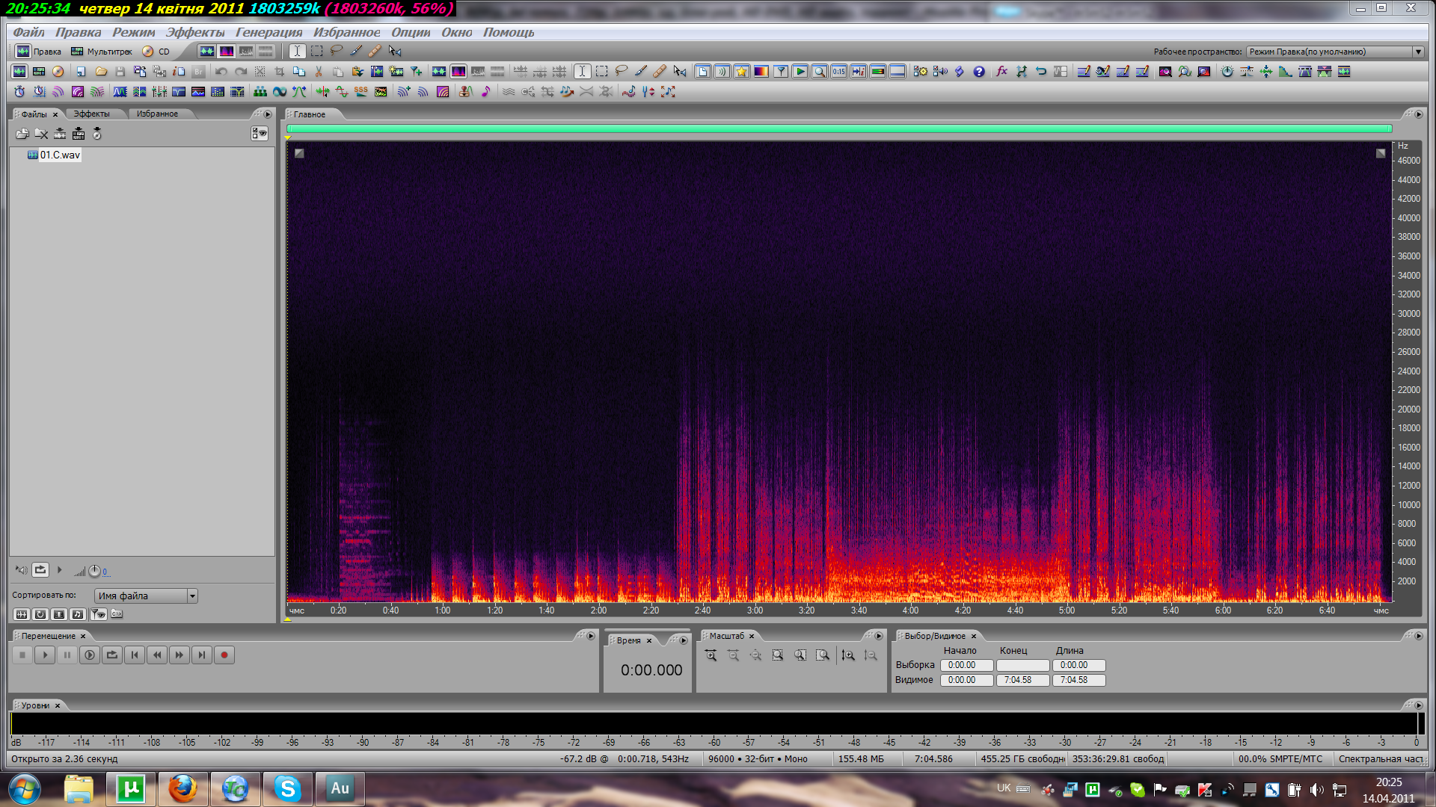Screen dimensions: 1436x807
Task: Click the Files panel preview volume knob
Action: pyautogui.click(x=94, y=572)
